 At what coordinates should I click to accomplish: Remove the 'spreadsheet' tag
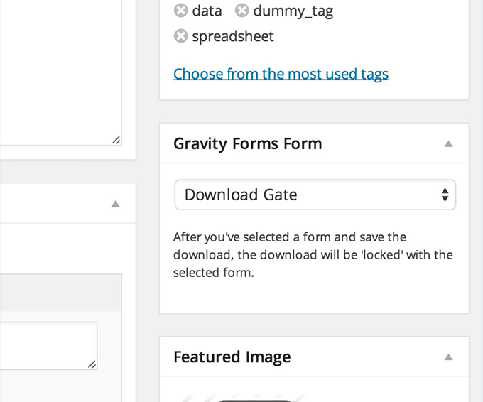point(181,36)
